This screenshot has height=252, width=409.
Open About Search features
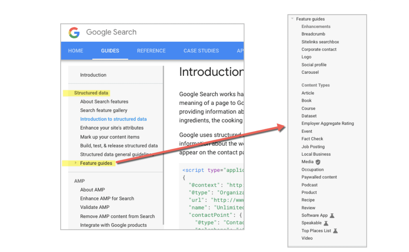[x=104, y=102]
